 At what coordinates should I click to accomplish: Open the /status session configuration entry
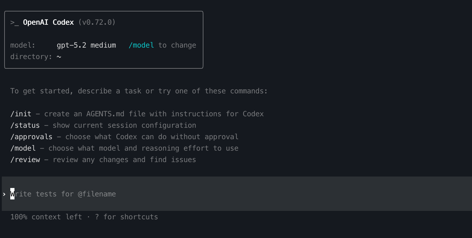[25, 125]
